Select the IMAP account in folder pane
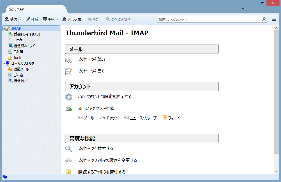Viewport: 281px width, 182px height. [x=31, y=28]
